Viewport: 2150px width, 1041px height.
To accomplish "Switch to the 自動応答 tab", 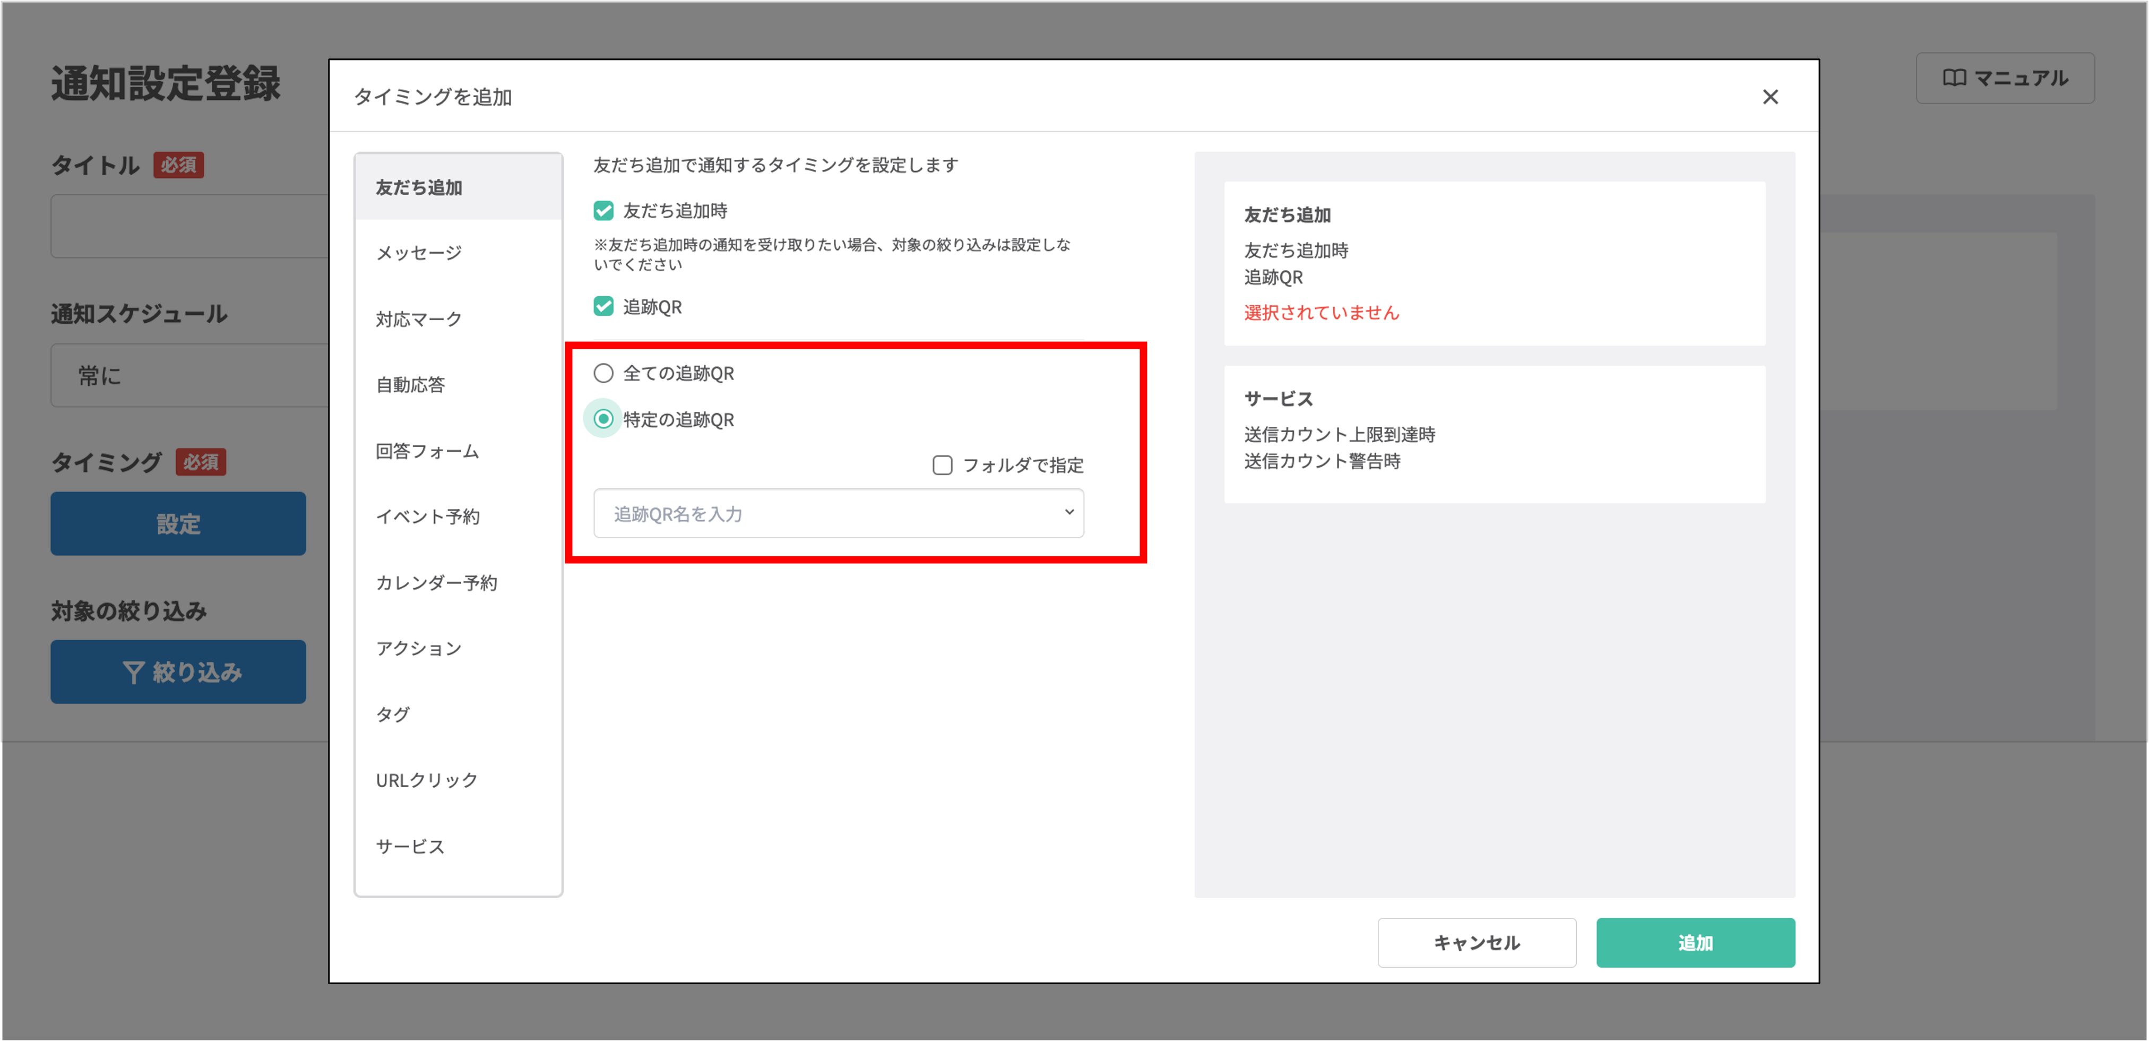I will click(x=458, y=385).
